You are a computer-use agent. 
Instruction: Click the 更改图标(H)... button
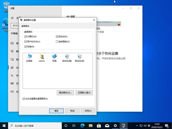point(65,93)
